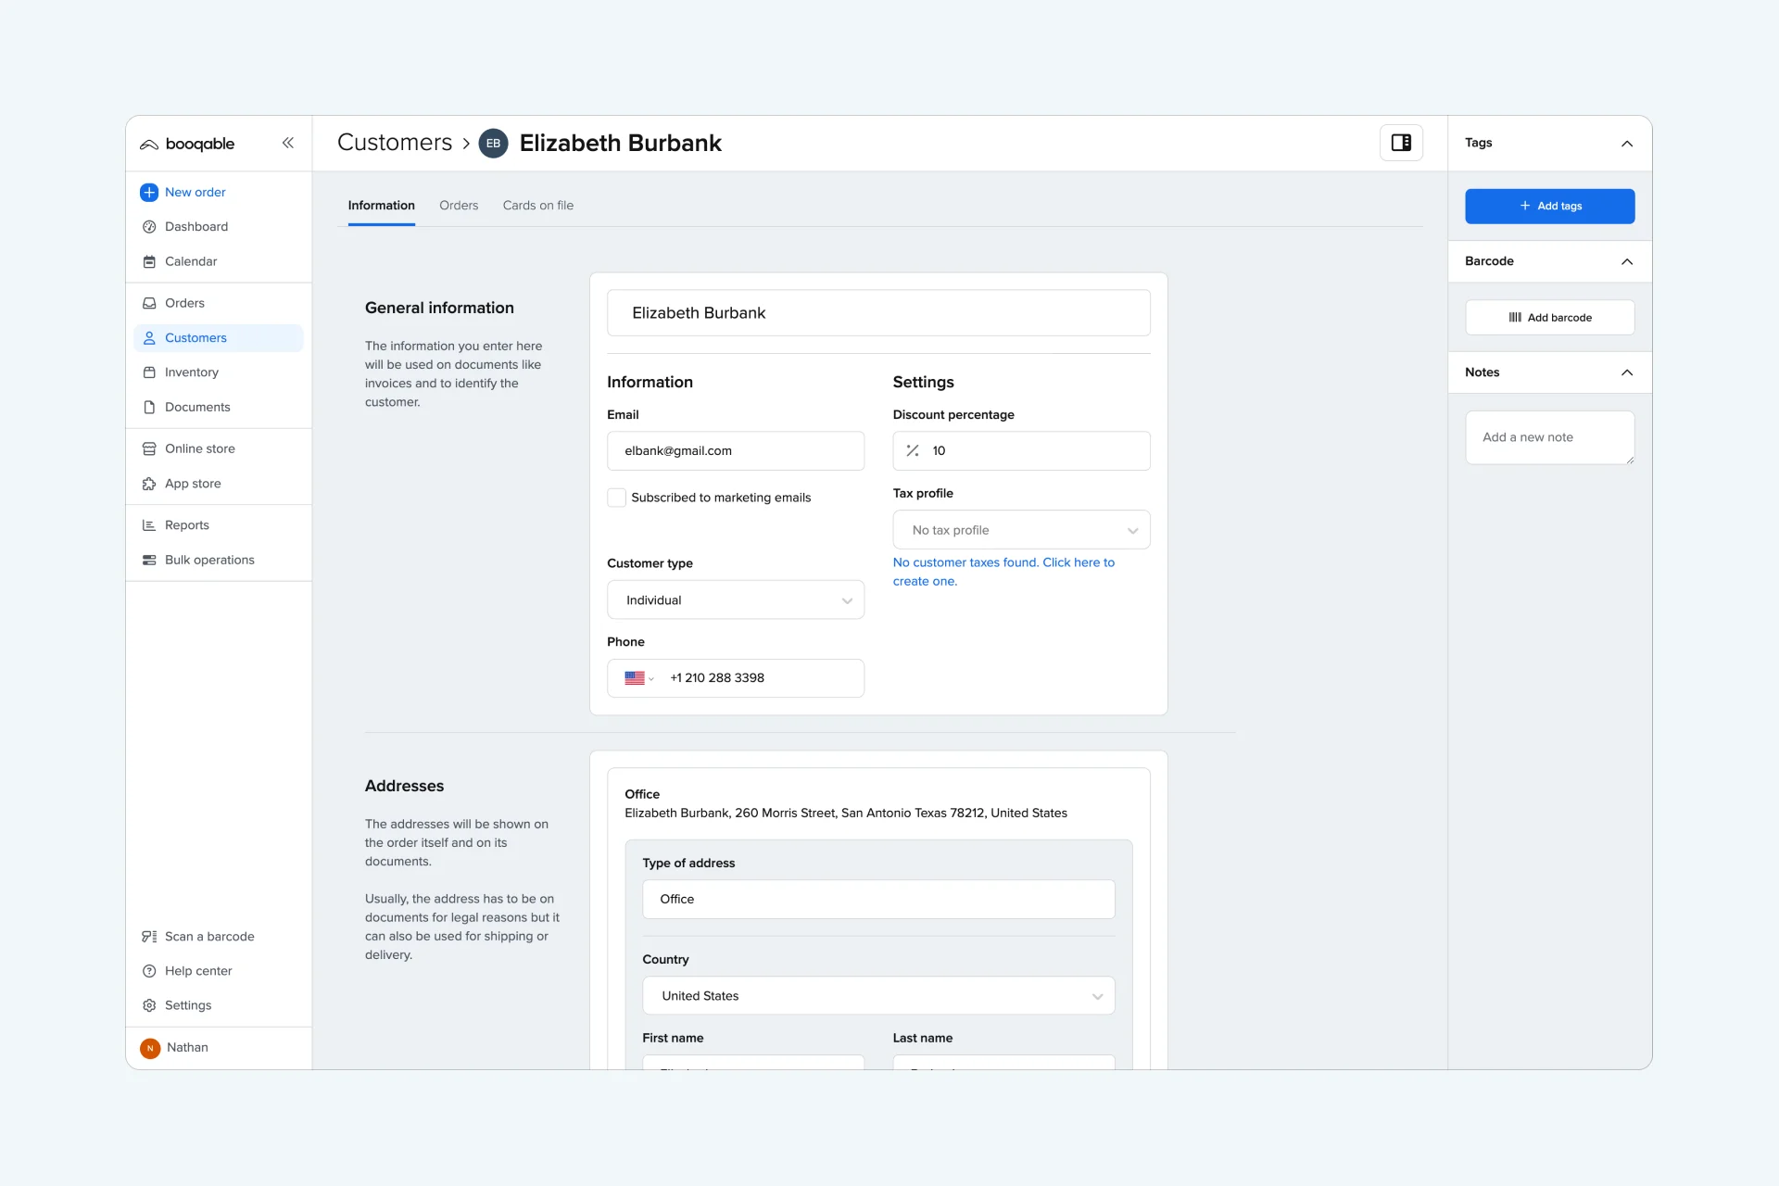
Task: Switch to the Information tab
Action: point(382,206)
